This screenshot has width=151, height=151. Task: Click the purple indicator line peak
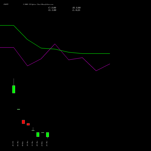pyautogui.click(x=55, y=44)
